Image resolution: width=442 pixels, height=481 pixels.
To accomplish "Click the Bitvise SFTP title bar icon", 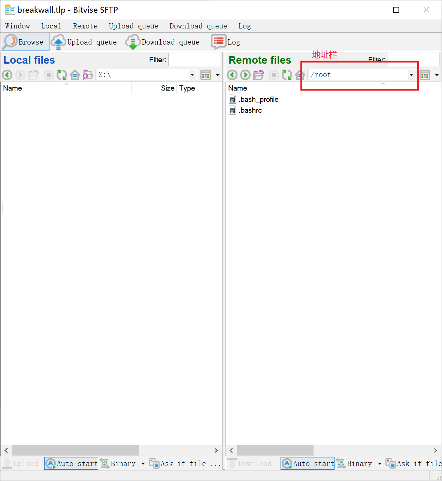I will point(10,10).
